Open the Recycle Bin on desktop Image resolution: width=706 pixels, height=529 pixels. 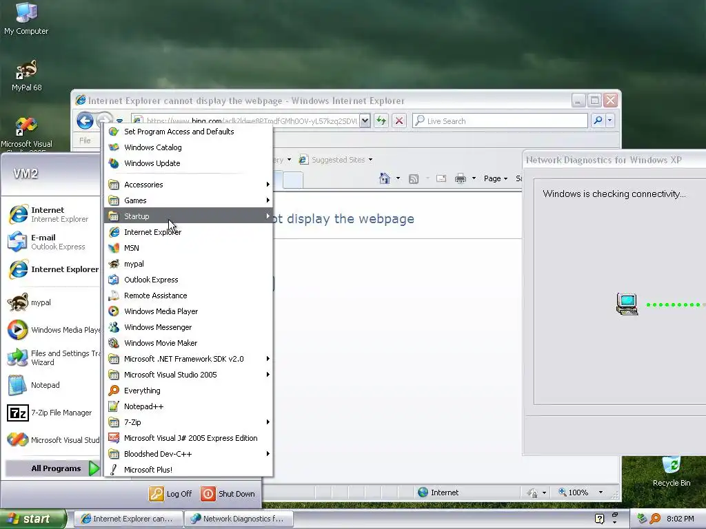(672, 471)
